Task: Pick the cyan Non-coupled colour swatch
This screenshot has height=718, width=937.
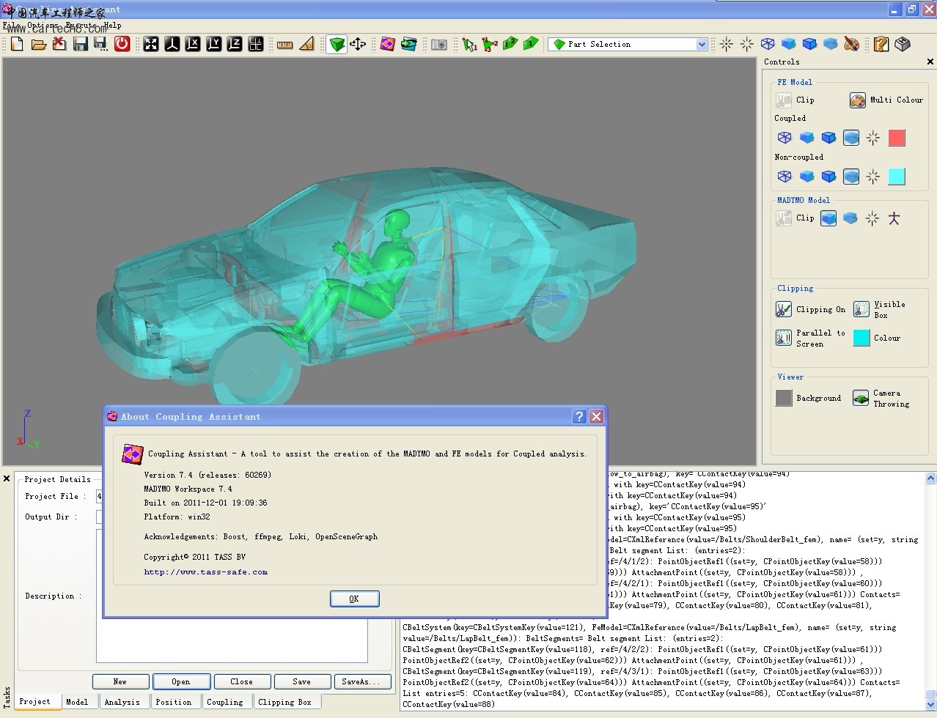Action: click(x=897, y=176)
